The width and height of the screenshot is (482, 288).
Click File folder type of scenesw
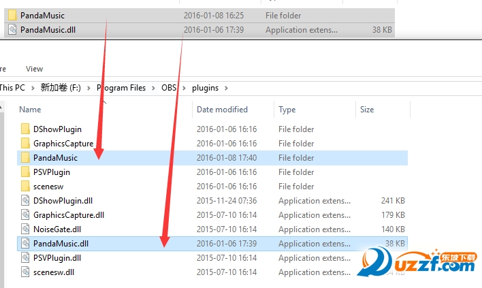[x=296, y=187]
